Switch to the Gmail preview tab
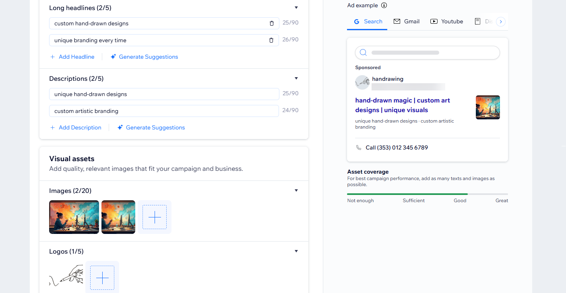566x293 pixels. pos(407,21)
